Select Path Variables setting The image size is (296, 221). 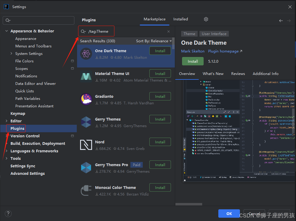tap(28, 99)
